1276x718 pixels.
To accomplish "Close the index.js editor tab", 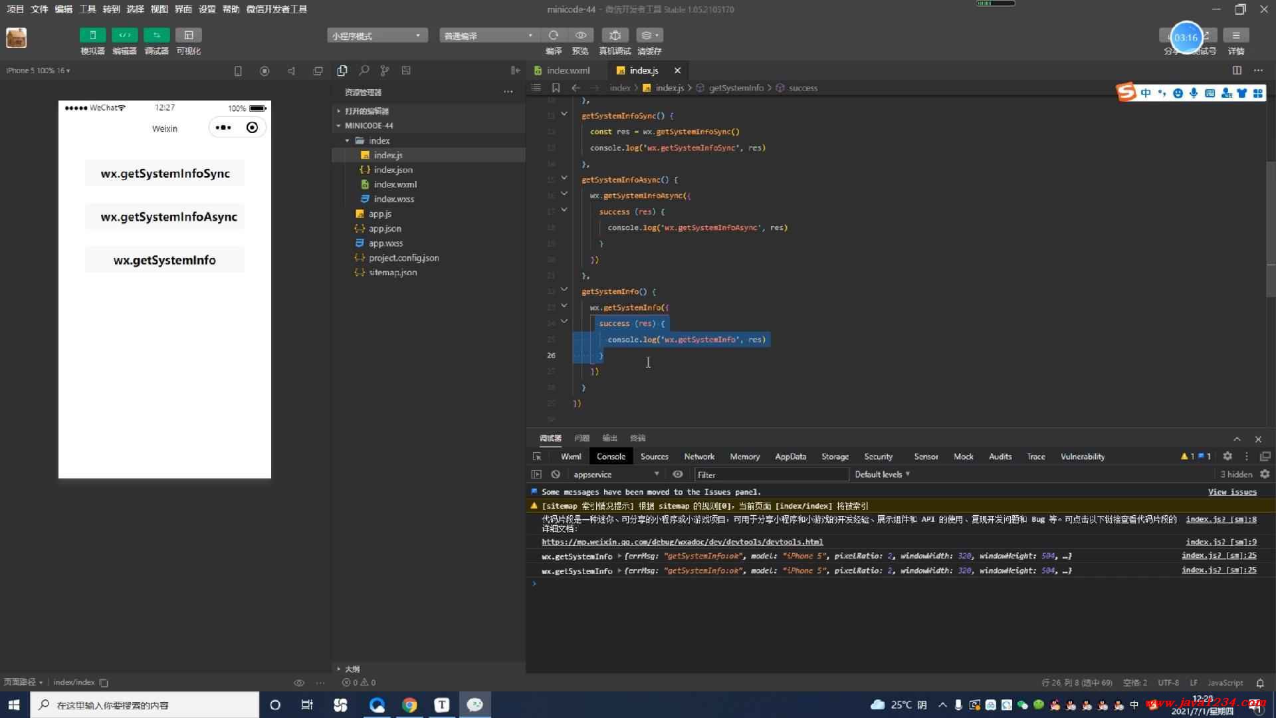I will click(677, 70).
